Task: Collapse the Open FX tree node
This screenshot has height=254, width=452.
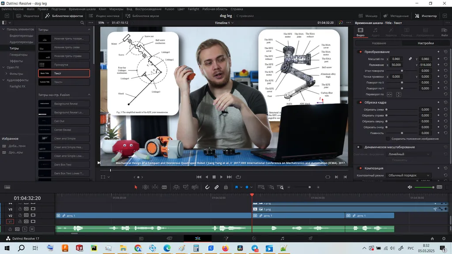Action: [x=4, y=67]
